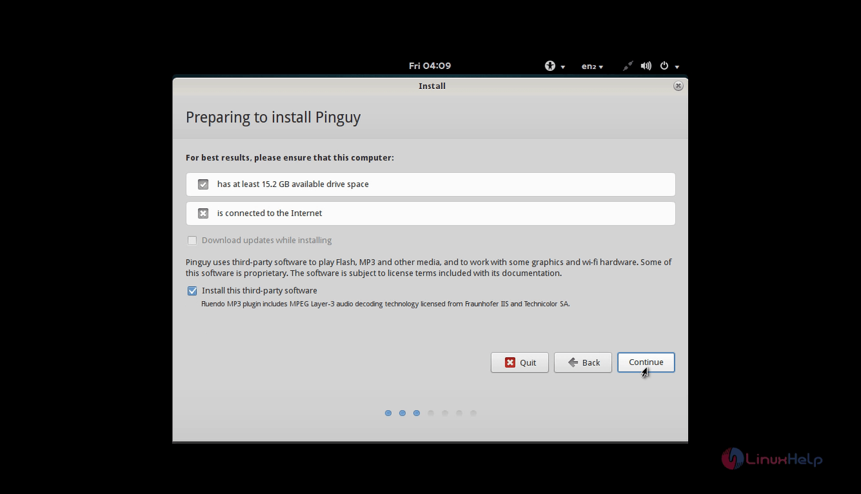
Task: Expand the en2 keyboard layout dropdown
Action: click(x=592, y=66)
